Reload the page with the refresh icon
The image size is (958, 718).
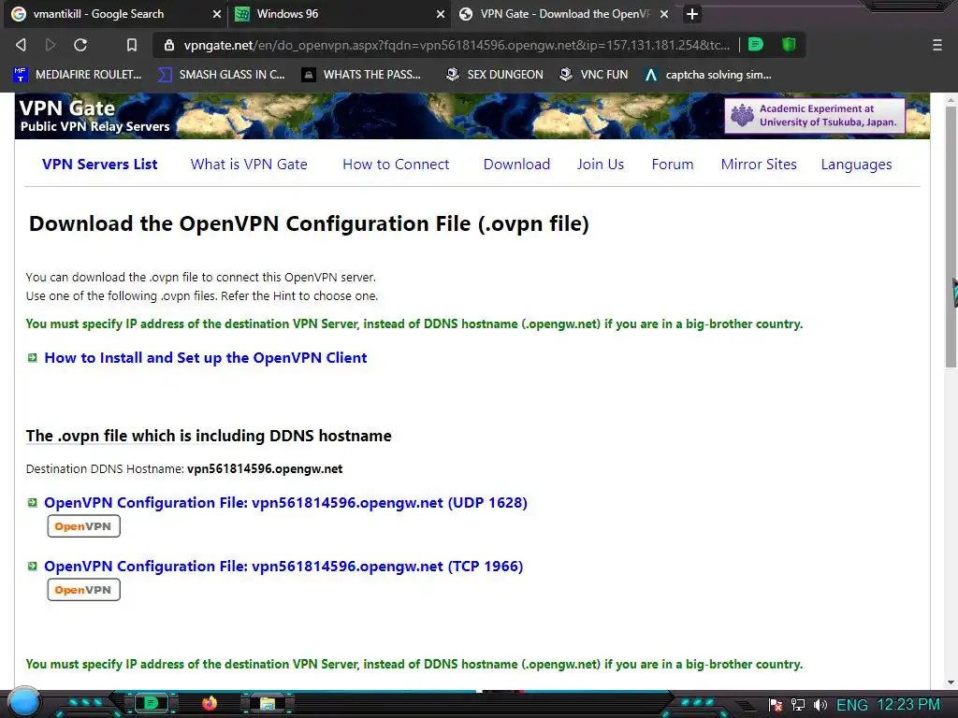click(x=80, y=45)
